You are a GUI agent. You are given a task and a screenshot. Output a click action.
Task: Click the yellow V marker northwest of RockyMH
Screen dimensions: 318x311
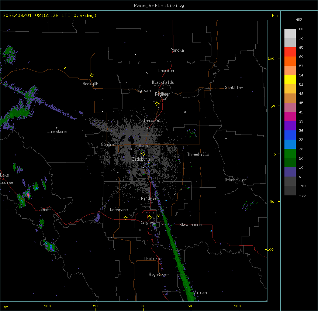[65, 68]
